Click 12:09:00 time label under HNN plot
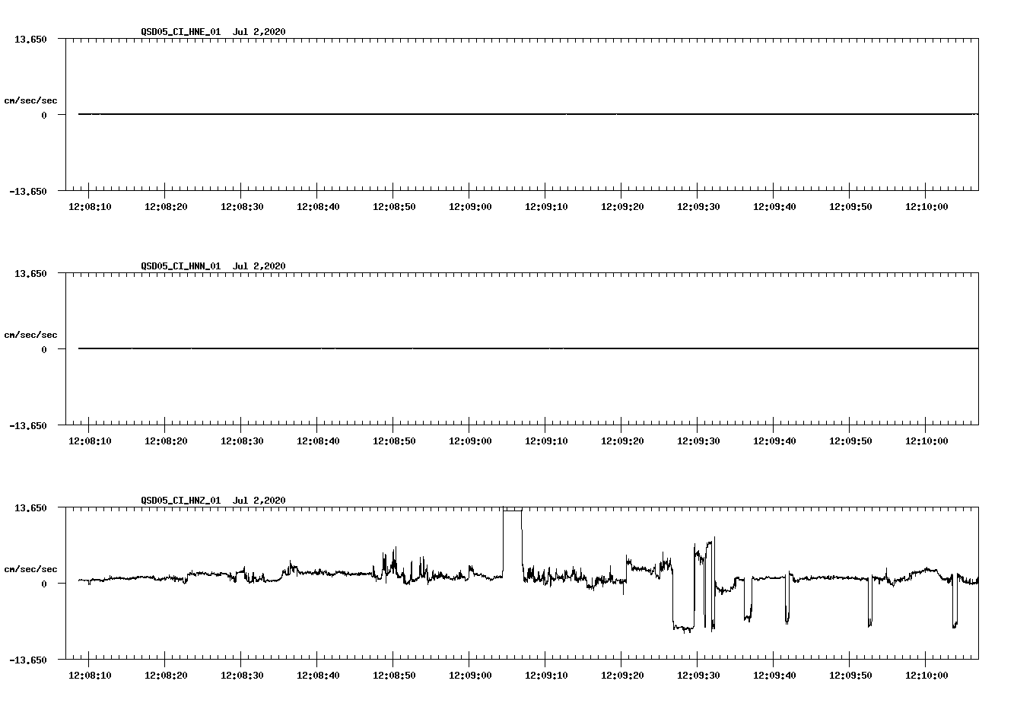The image size is (1033, 703). pos(470,441)
